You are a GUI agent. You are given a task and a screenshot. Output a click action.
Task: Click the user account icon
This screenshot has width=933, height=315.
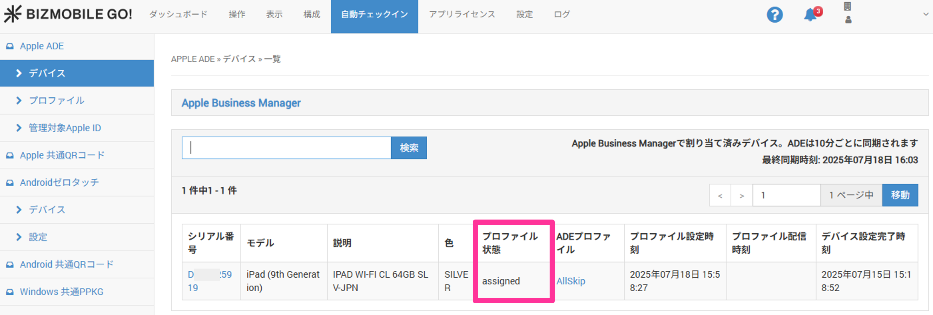(848, 20)
